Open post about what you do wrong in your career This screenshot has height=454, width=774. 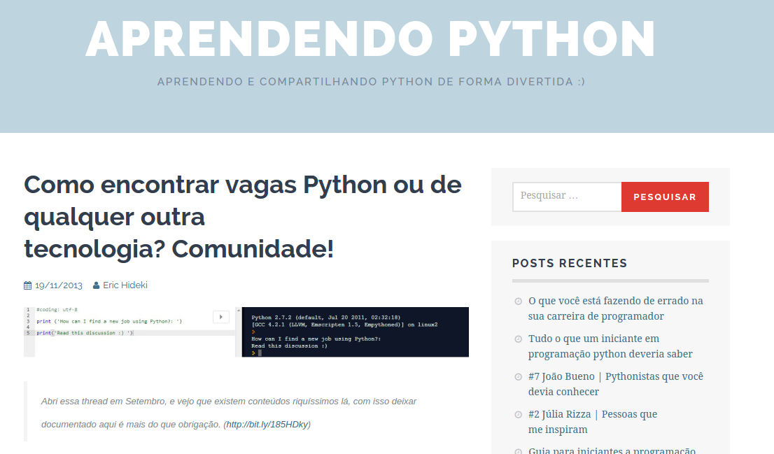coord(616,308)
